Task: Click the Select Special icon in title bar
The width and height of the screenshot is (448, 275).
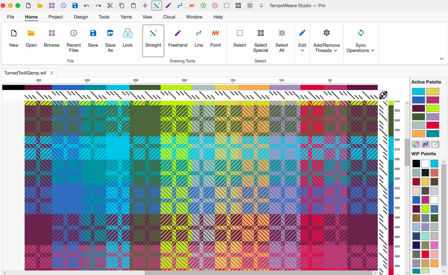Action: tap(238, 5)
